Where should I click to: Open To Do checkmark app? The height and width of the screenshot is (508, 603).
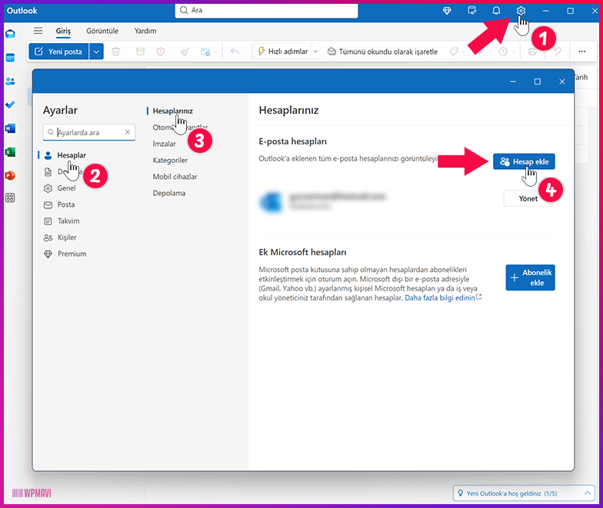pos(11,105)
